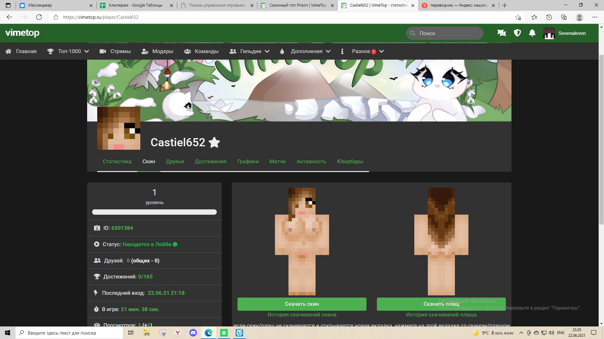Viewport: 604px width, 339px height.
Task: Open File Explorer from taskbar
Action: point(147,333)
